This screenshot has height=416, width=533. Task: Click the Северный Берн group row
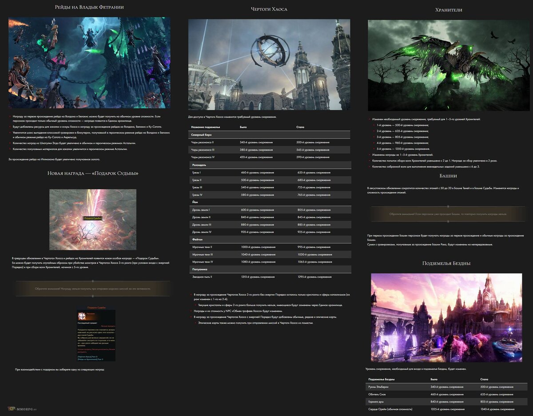(x=269, y=135)
